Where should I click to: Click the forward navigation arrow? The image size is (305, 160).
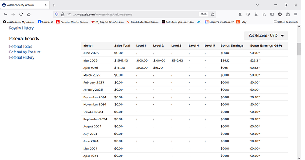pyautogui.click(x=13, y=15)
